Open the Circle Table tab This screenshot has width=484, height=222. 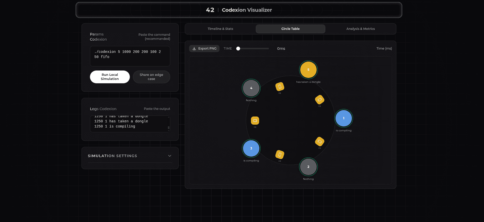(291, 29)
